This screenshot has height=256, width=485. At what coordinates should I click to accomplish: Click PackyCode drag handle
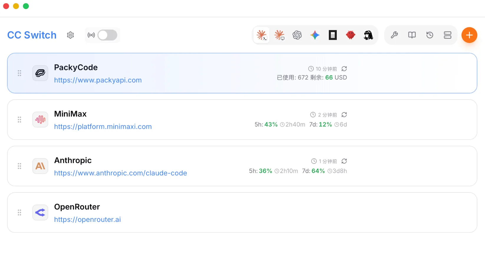click(x=19, y=73)
